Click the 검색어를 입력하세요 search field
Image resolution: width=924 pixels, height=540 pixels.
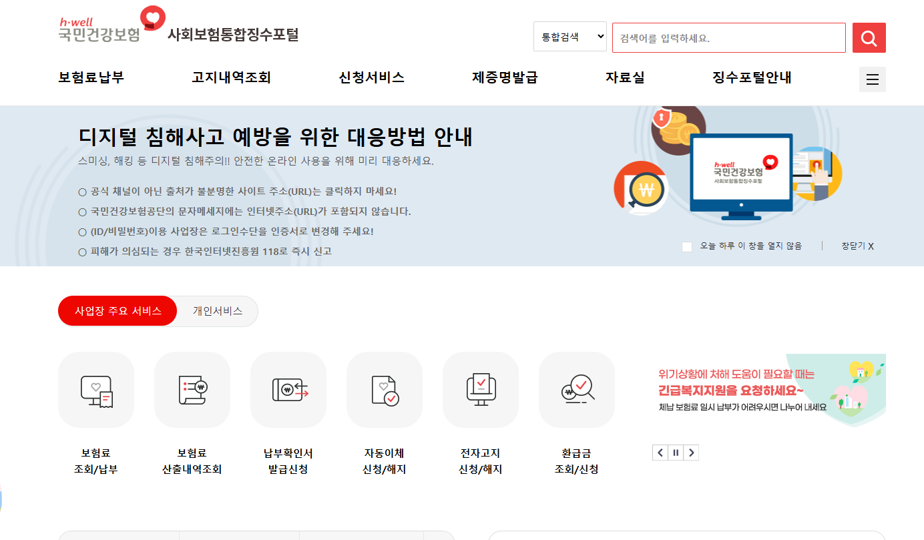coord(729,37)
